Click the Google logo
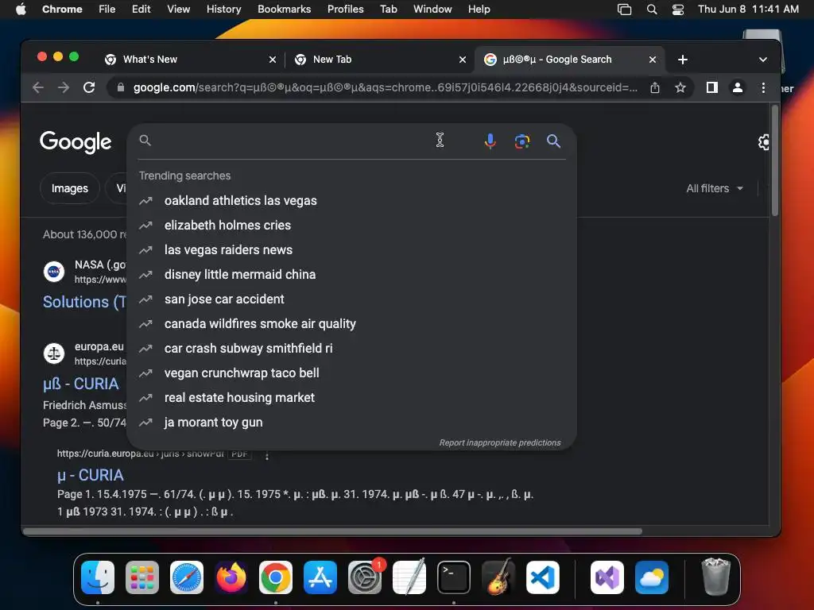The height and width of the screenshot is (610, 814). (76, 141)
